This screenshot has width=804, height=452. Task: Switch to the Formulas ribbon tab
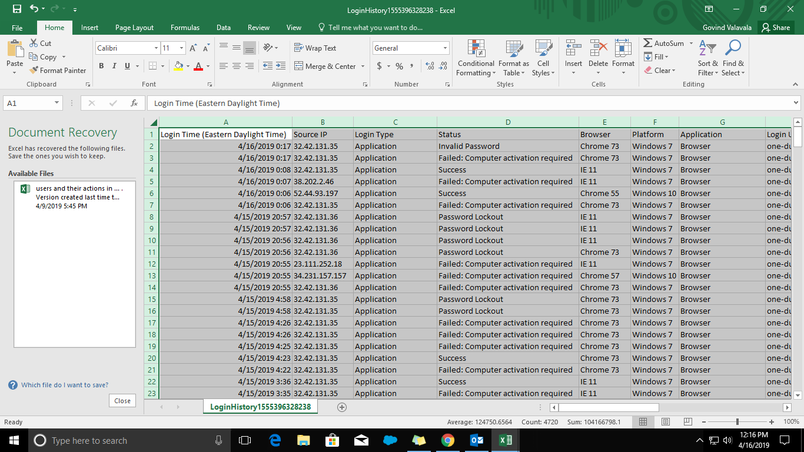[185, 27]
